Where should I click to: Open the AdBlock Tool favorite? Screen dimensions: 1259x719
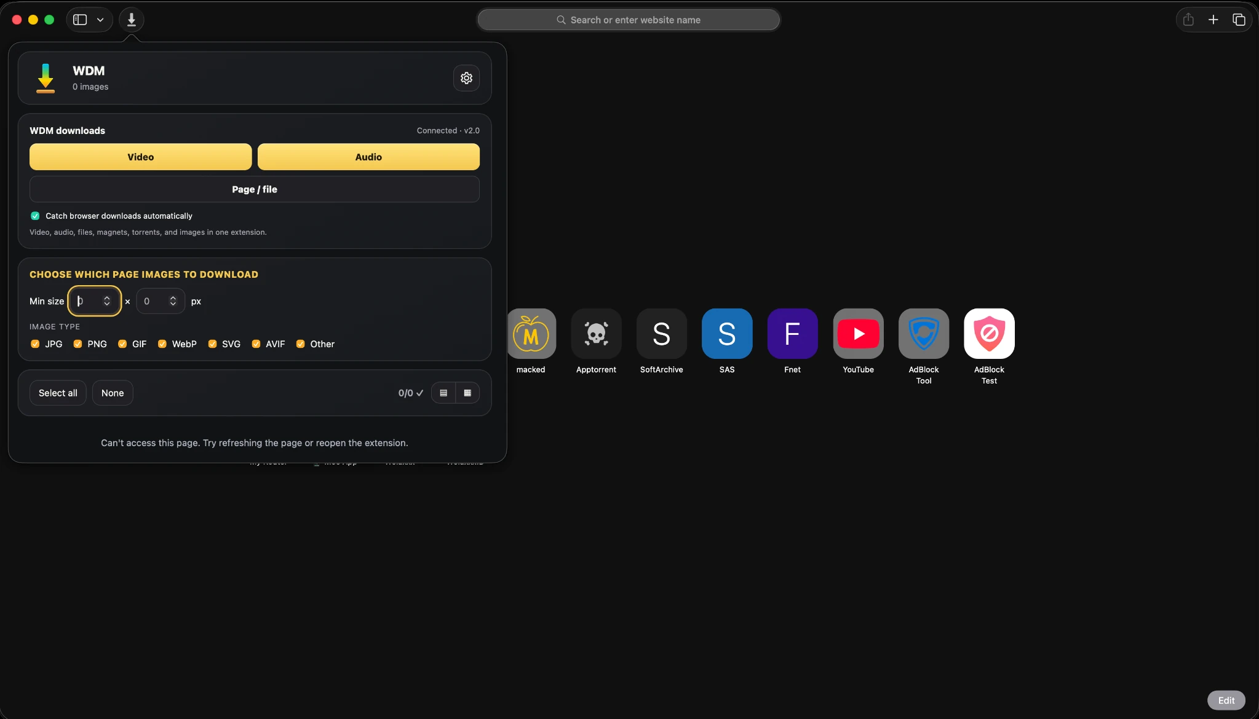click(923, 334)
